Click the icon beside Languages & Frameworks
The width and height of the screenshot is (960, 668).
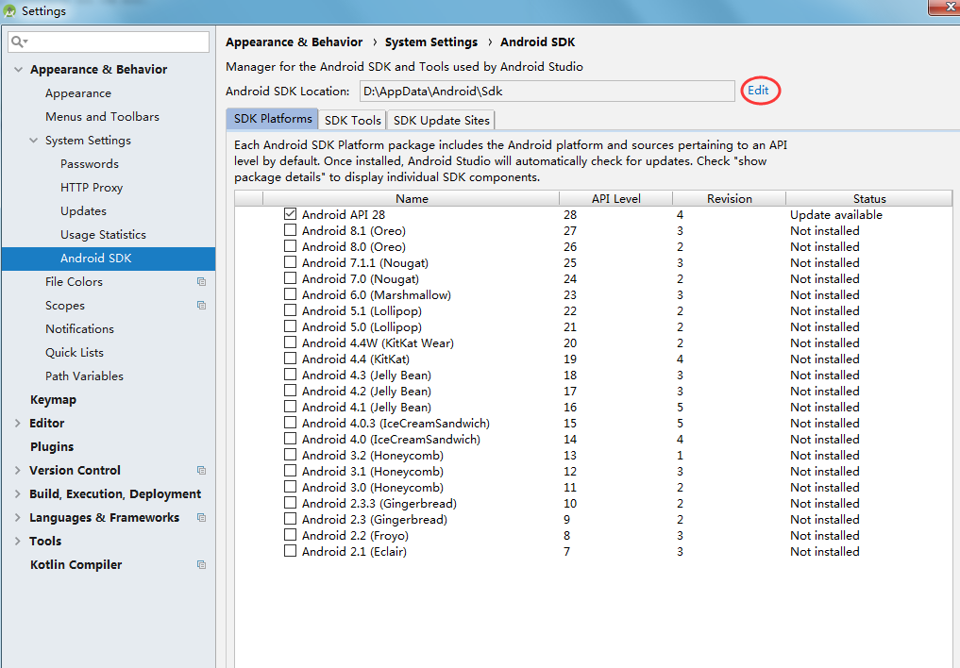[200, 517]
